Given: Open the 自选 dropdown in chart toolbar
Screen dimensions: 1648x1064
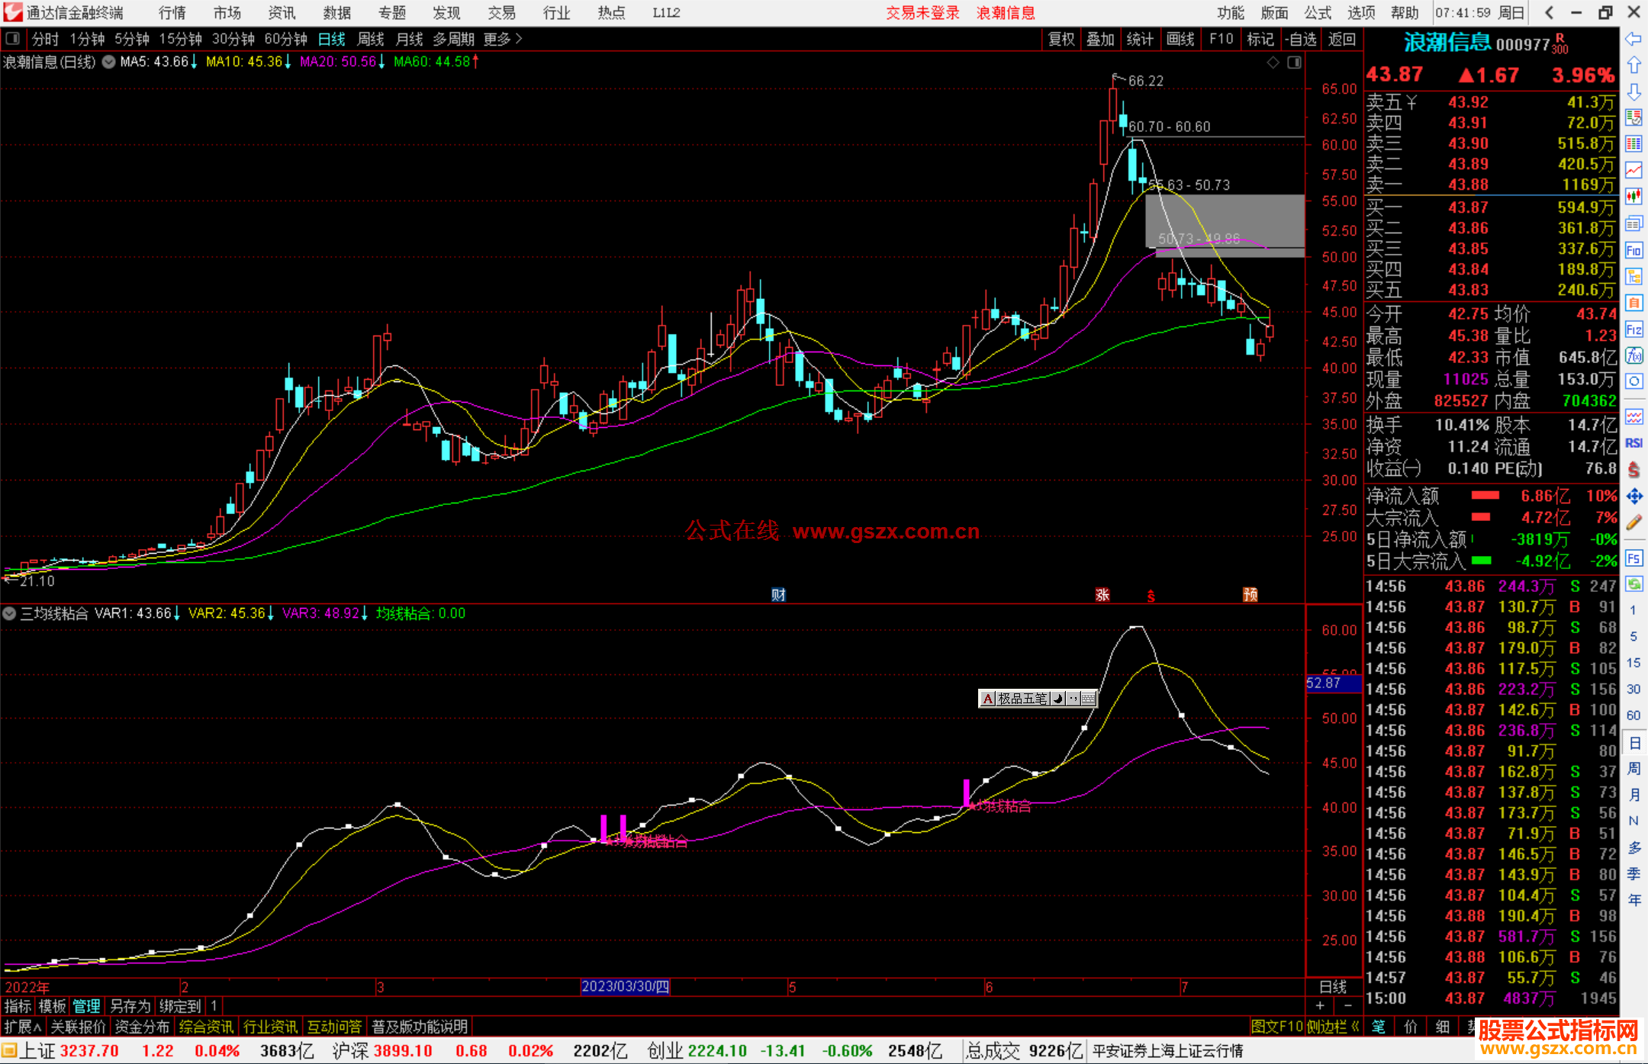Looking at the screenshot, I should click(1302, 39).
